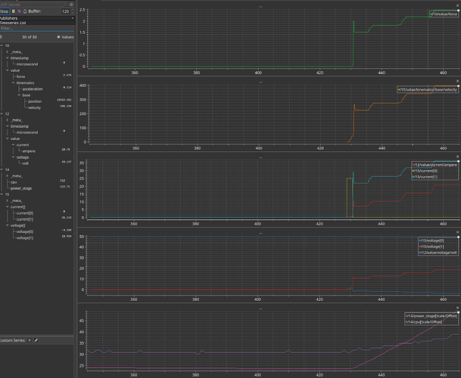Close the voltage plot with its X
Image resolution: width=461 pixels, height=378 pixels.
click(457, 232)
